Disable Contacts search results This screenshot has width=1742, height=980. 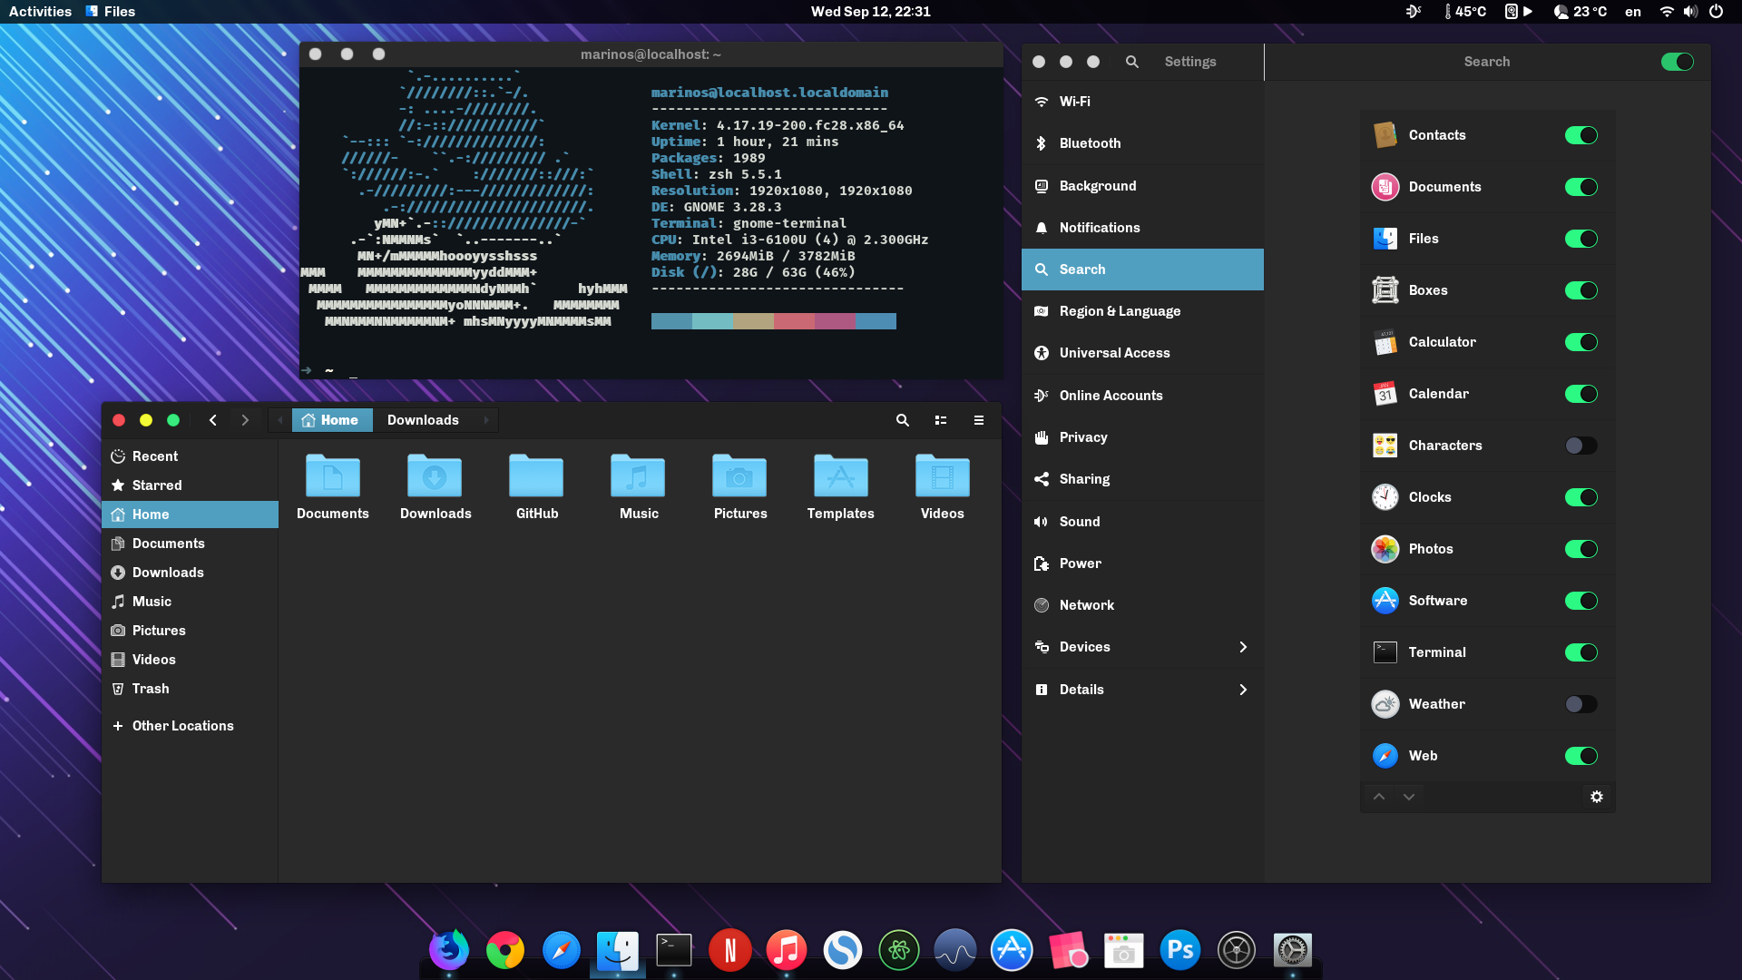1581,135
